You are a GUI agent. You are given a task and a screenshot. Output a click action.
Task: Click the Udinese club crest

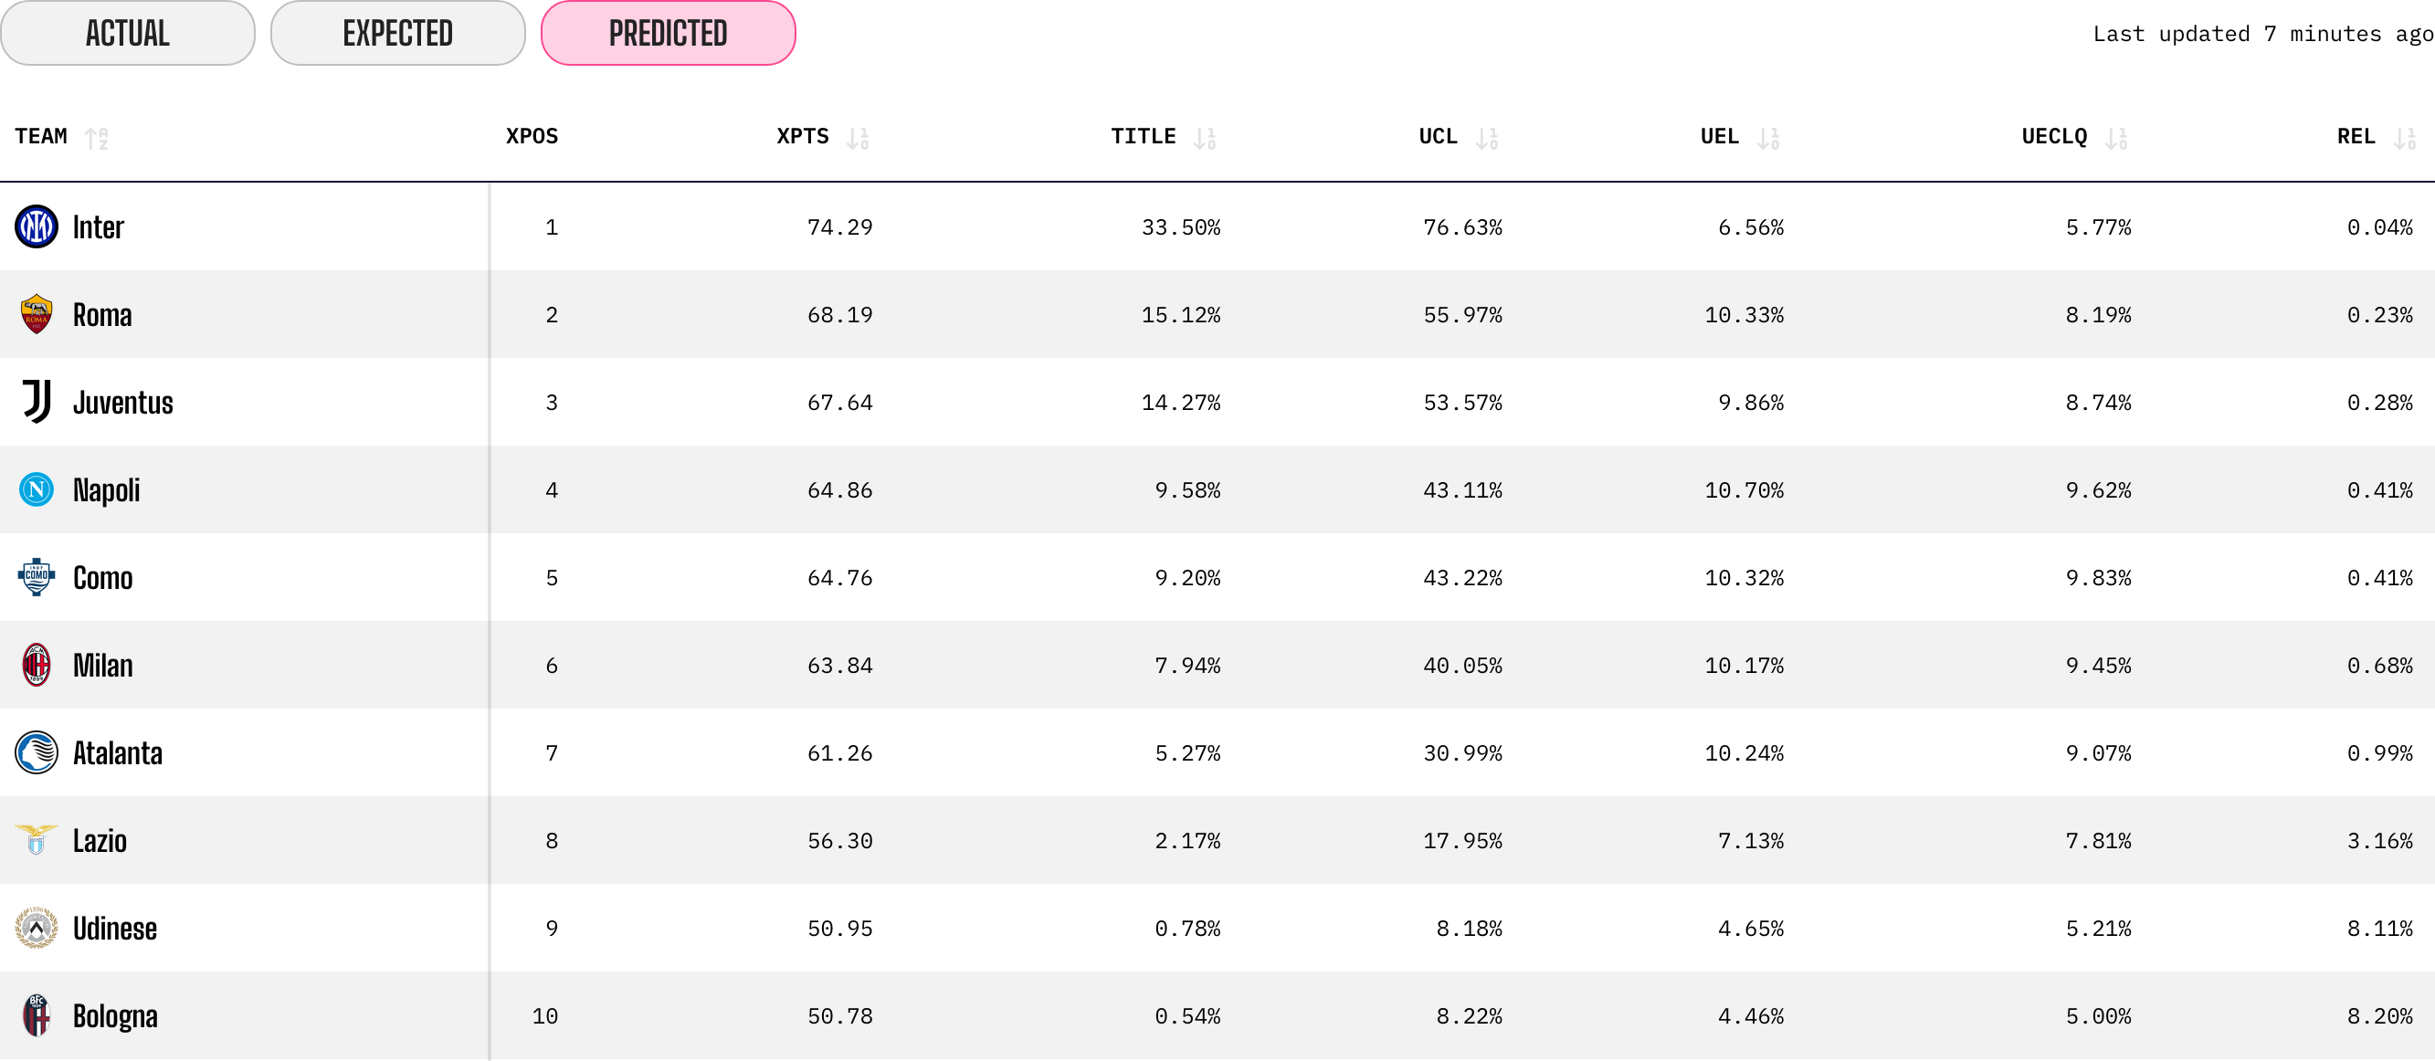pyautogui.click(x=36, y=928)
